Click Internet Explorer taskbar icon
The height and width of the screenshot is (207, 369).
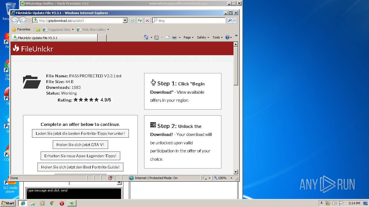(x=23, y=203)
